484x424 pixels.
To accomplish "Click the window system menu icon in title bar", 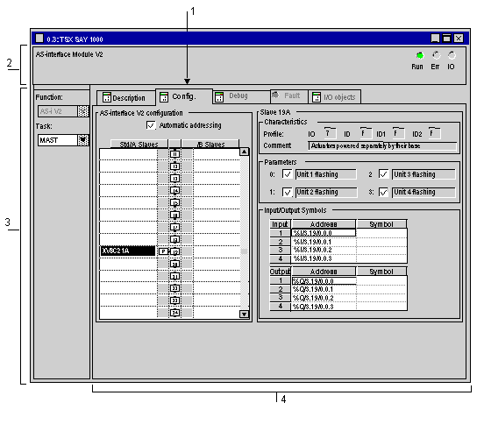I will click(39, 39).
